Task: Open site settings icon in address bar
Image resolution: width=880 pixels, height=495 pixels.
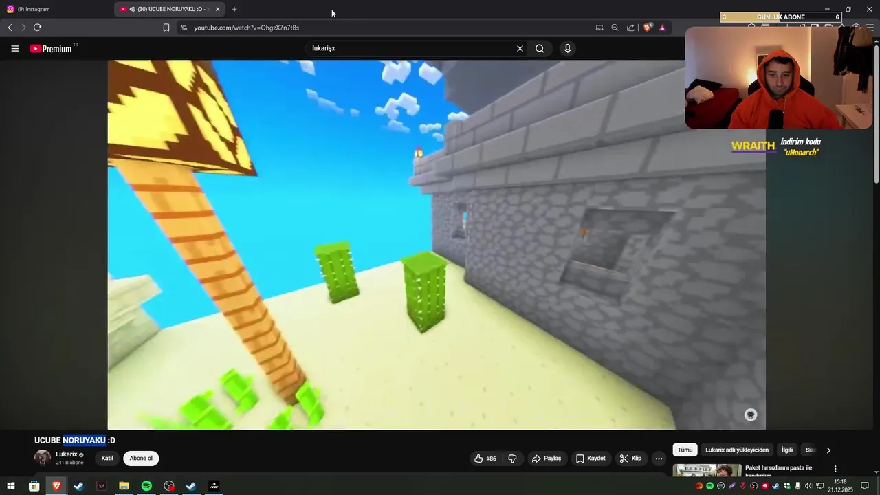Action: click(183, 27)
